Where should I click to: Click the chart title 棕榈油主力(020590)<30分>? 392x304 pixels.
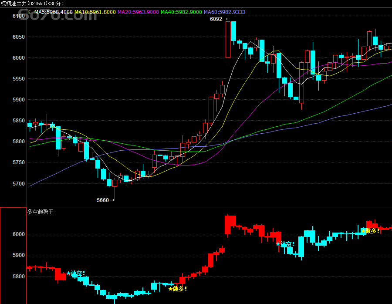point(32,3)
